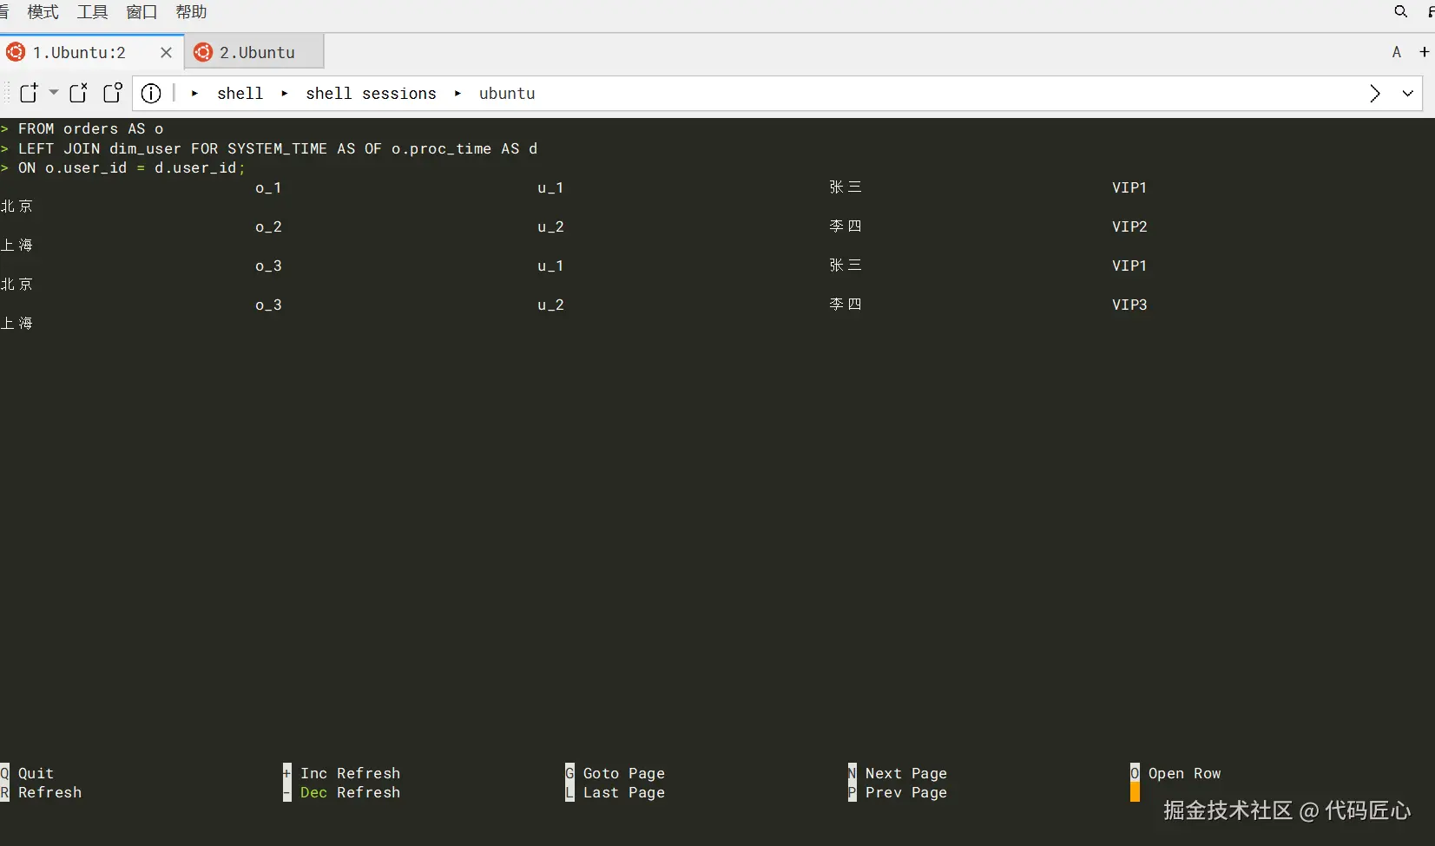Click u_2 in the VIP3 row
Viewport: 1435px width, 846px height.
(x=550, y=305)
